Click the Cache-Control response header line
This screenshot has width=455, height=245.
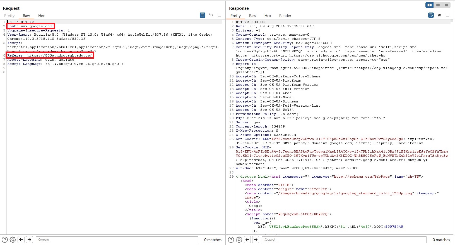tap(273, 35)
